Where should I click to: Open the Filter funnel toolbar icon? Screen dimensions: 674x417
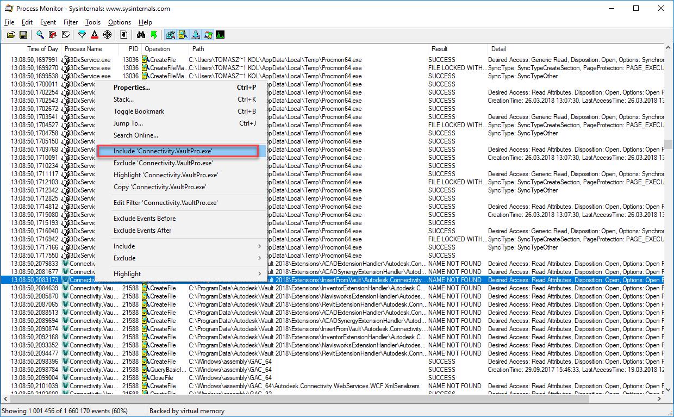[x=82, y=35]
